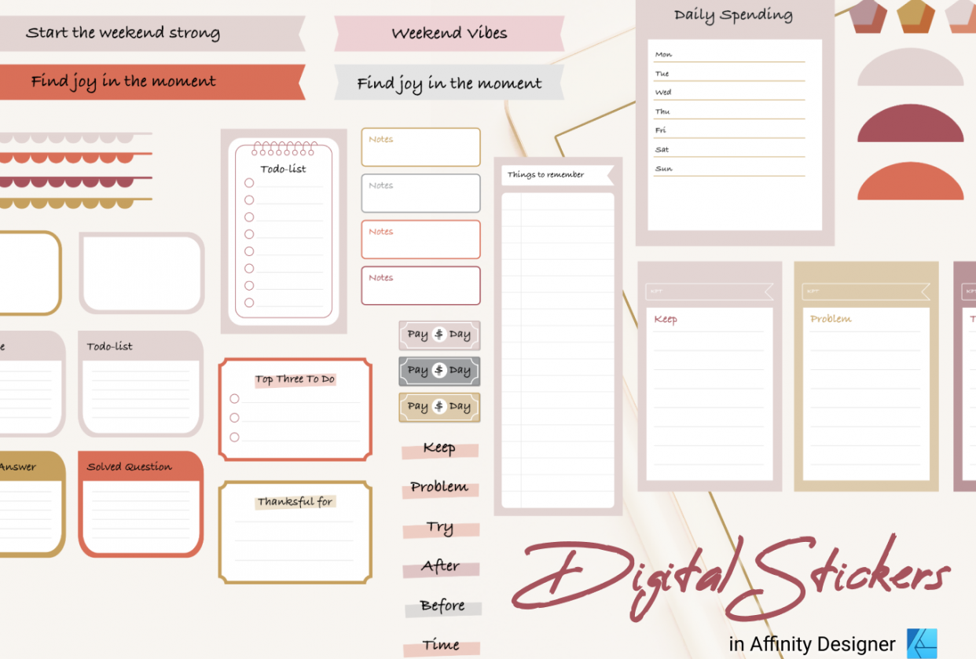Click the dollar icon on pink Pay Day sticker
Viewport: 976px width, 659px height.
(439, 335)
